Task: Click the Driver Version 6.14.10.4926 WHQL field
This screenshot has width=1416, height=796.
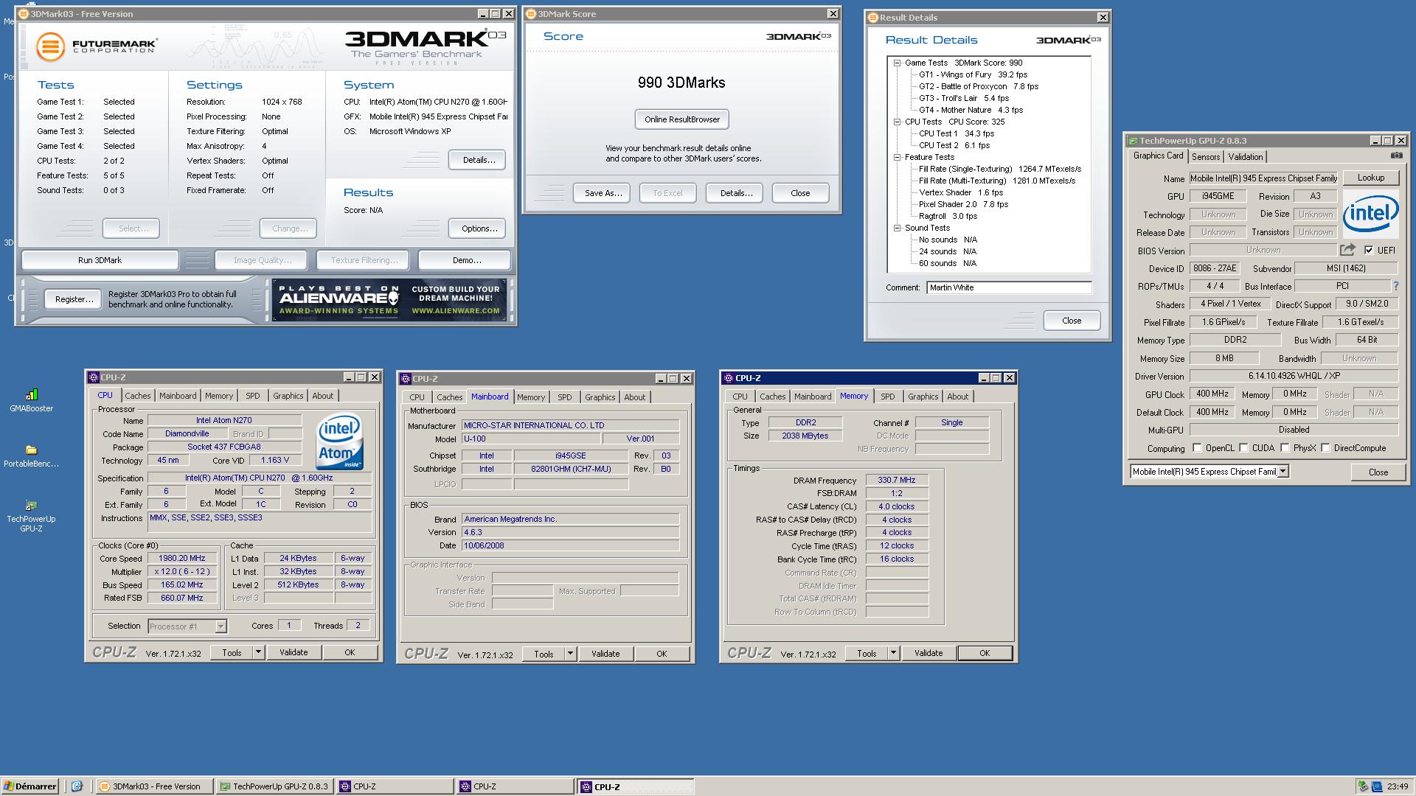Action: [1294, 376]
